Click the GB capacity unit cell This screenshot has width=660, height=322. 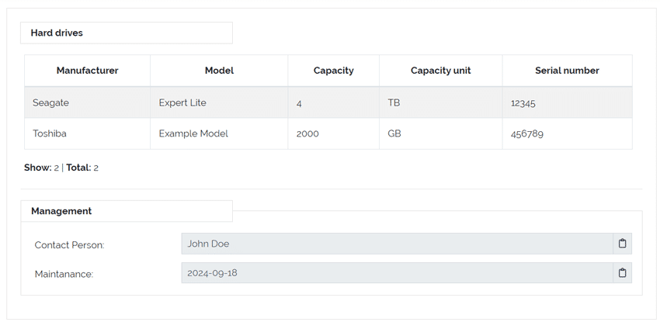tap(394, 133)
